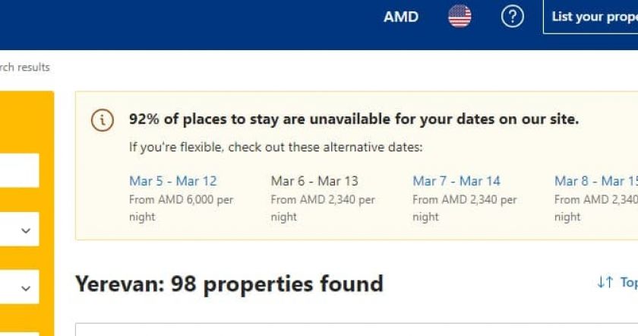Screen dimensions: 638x336
Task: Choose the Mar 6 - Mar 13 date option
Action: (x=314, y=181)
